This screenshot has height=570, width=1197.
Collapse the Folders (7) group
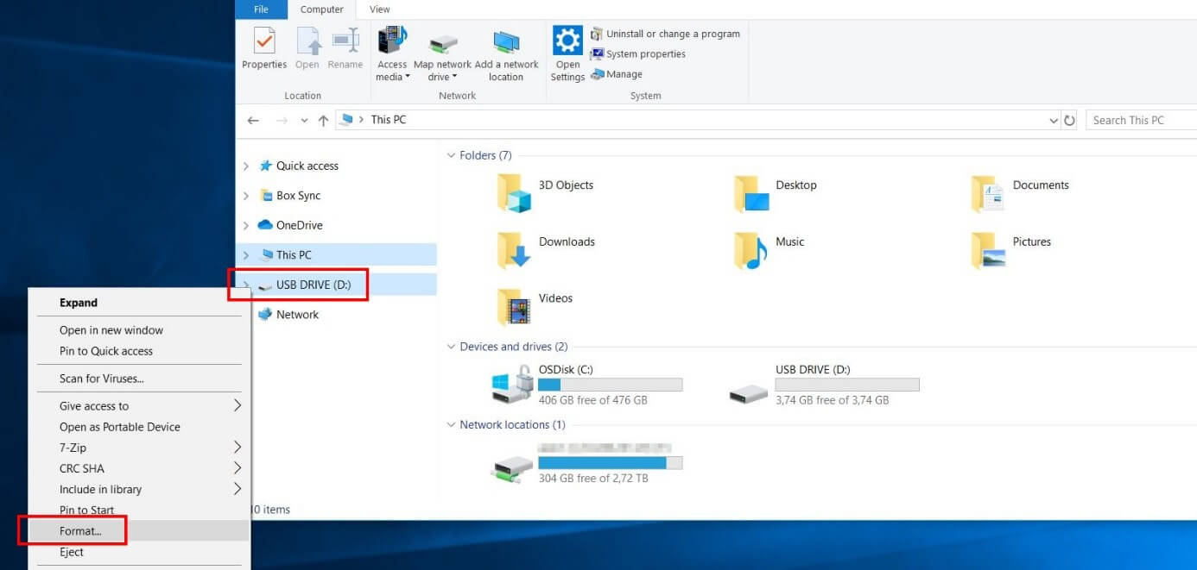coord(450,156)
